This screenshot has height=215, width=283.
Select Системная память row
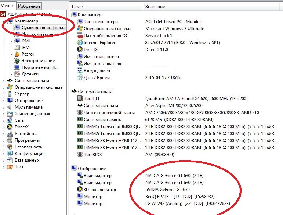[x=176, y=120]
